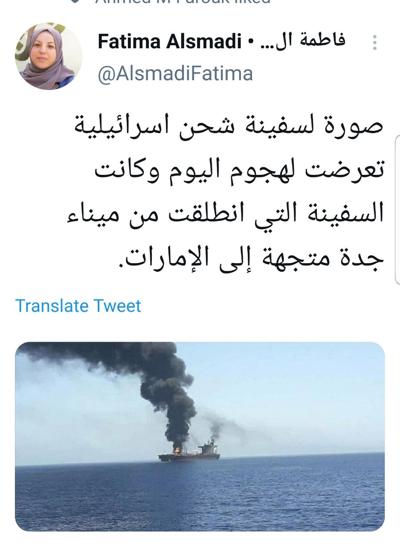Click the flames on the ship's deck
Viewport: 400px width, 546px height.
tap(177, 450)
